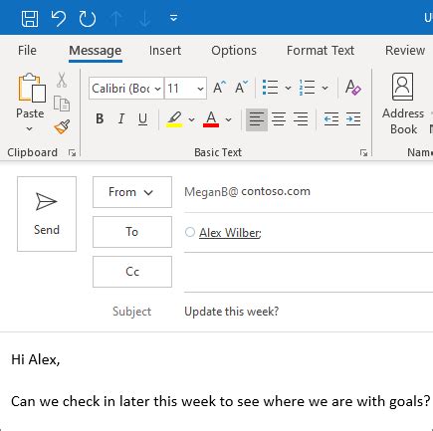433x431 pixels.
Task: Switch to the Insert tab
Action: (x=165, y=51)
